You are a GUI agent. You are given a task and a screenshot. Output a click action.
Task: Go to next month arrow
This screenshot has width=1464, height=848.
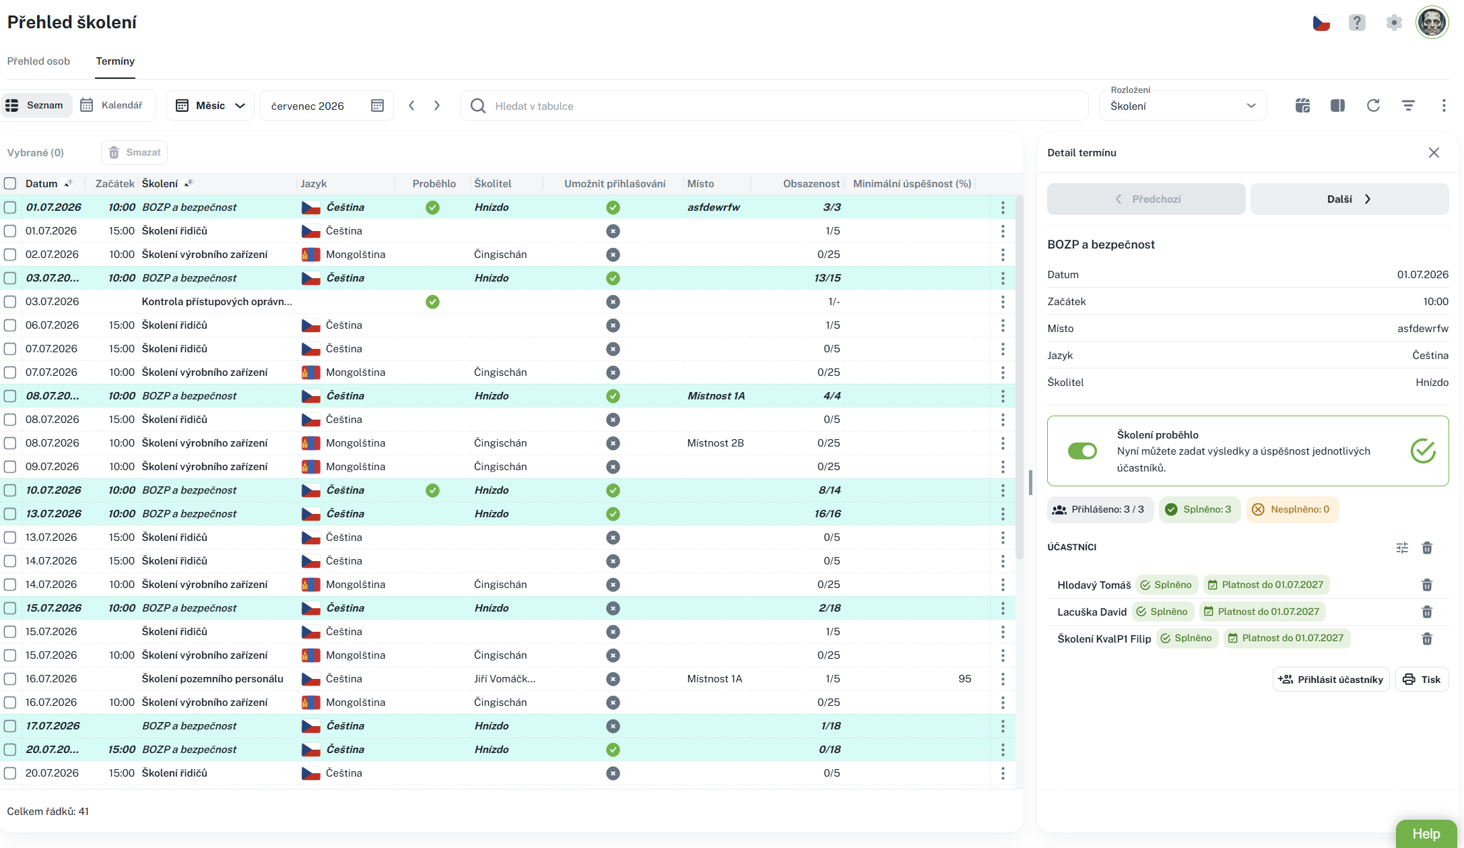click(x=437, y=105)
